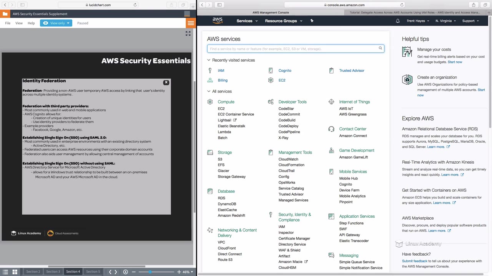Click the compass recenter icon in Lucidchart
Image resolution: width=492 pixels, height=276 pixels.
pyautogui.click(x=125, y=272)
